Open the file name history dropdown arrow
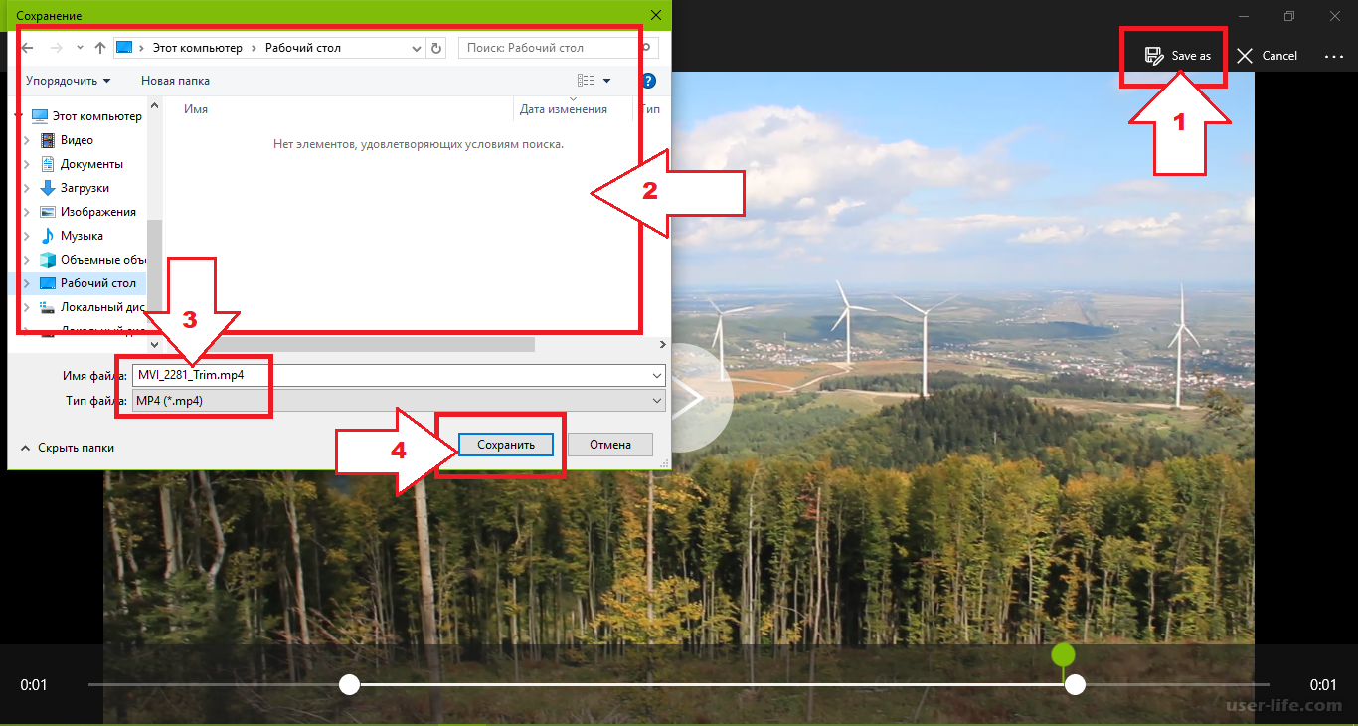The height and width of the screenshot is (726, 1358). coord(656,375)
